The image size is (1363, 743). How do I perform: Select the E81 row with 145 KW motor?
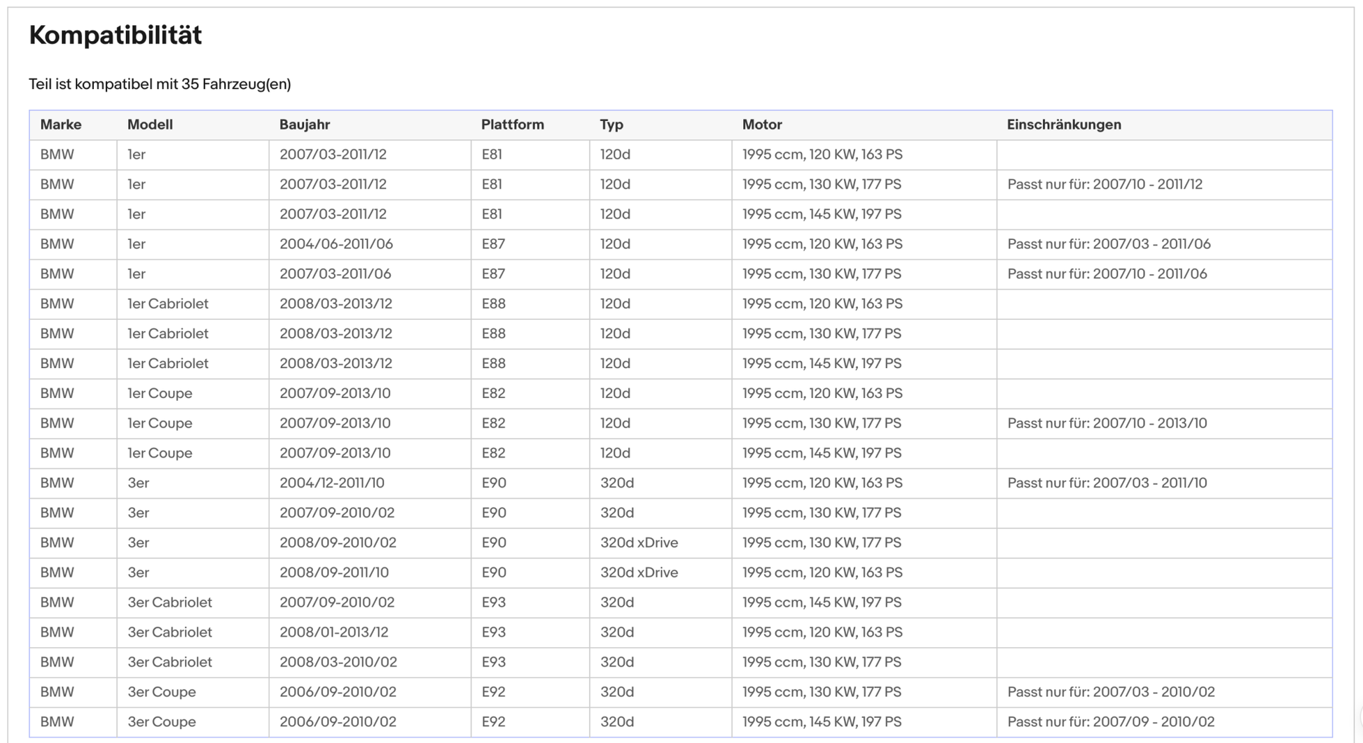[681, 215]
